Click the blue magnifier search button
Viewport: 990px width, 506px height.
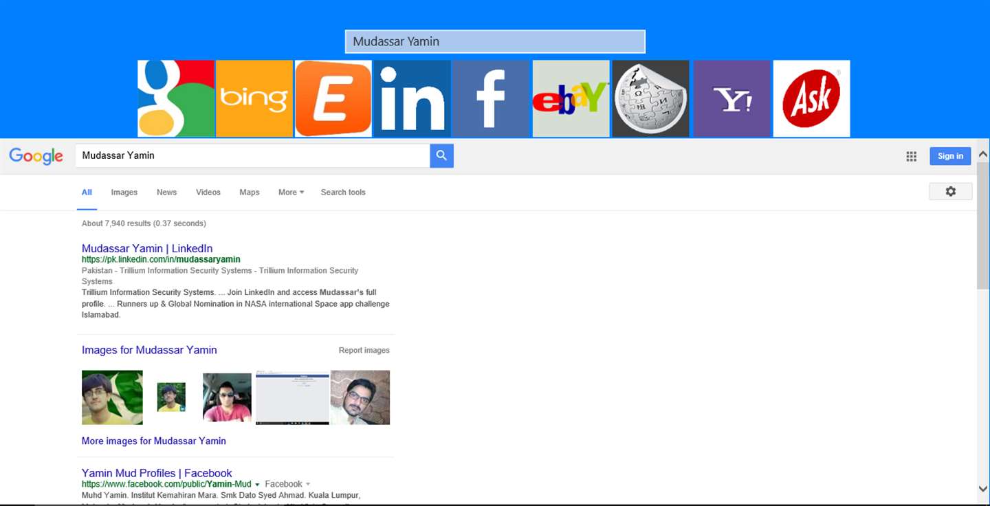tap(441, 155)
